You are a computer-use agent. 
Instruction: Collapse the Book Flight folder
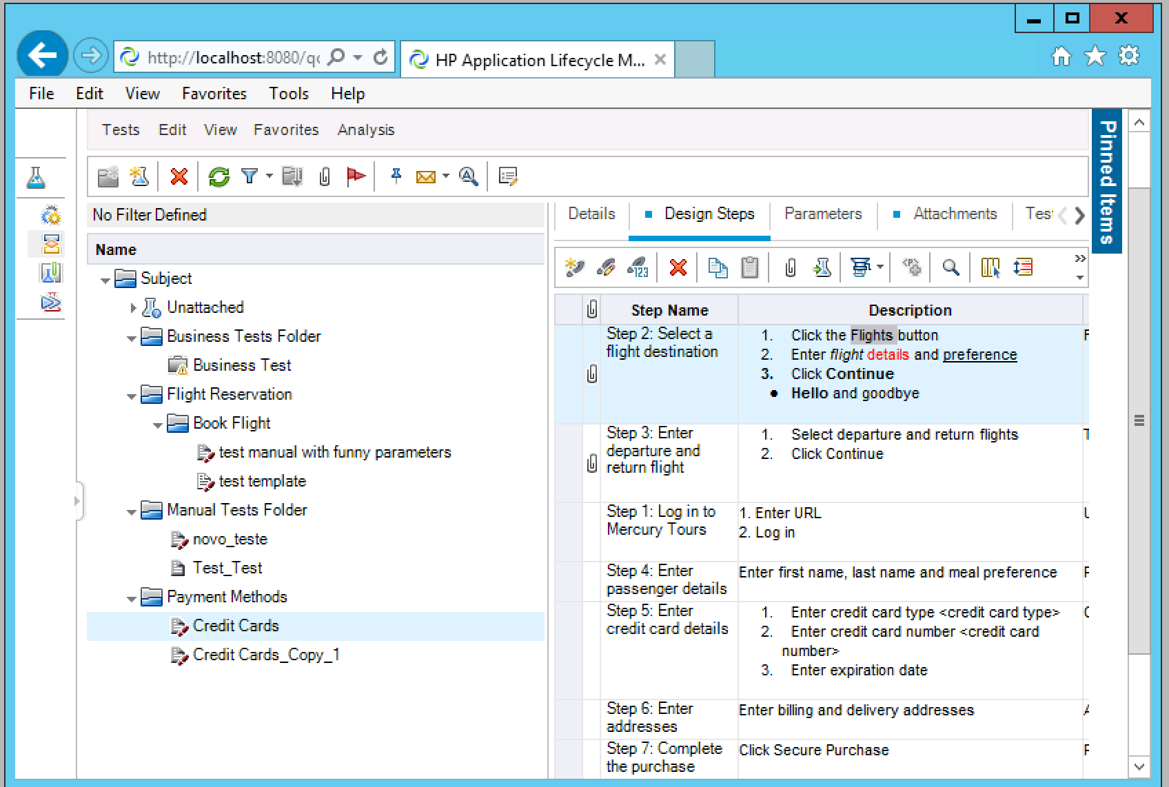(158, 425)
